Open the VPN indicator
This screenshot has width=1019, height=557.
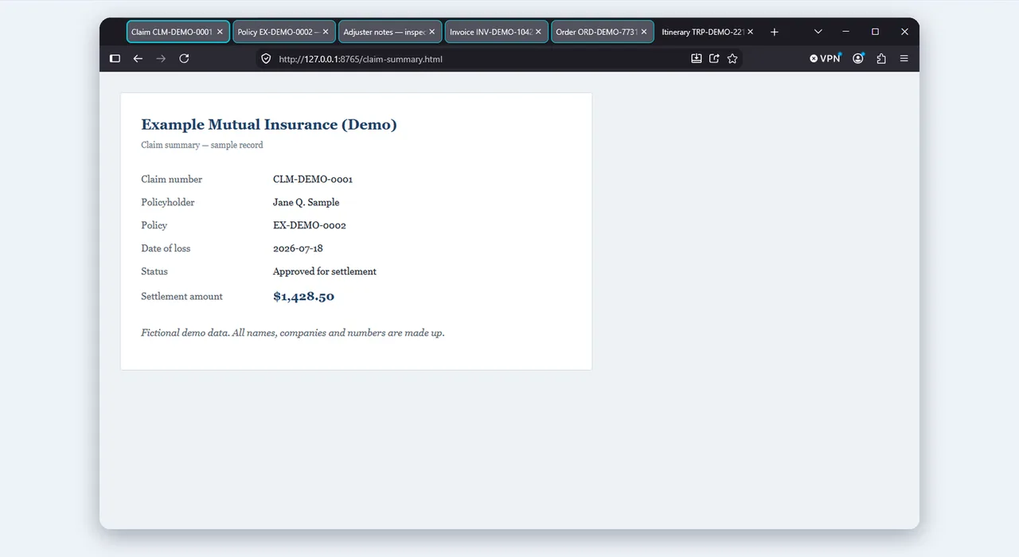coord(825,58)
